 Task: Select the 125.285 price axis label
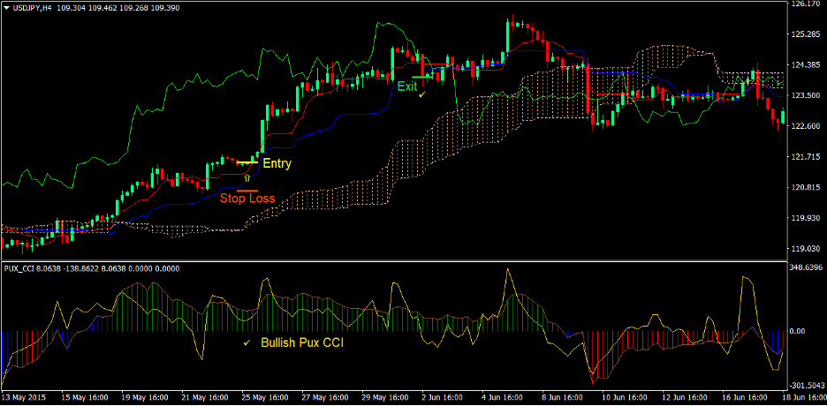coord(804,34)
